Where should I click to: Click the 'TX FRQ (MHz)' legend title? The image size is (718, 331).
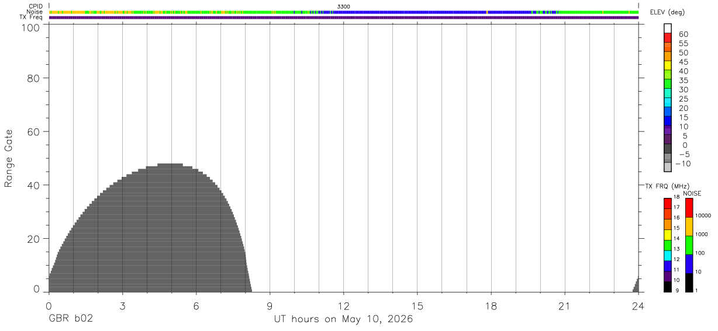coord(667,186)
